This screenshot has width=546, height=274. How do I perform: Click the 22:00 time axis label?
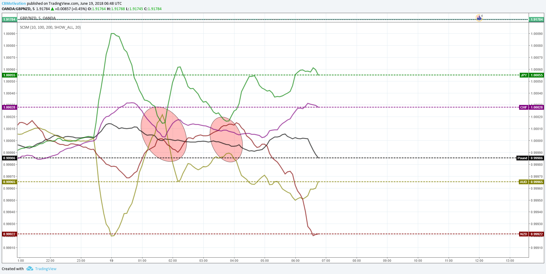point(50,261)
